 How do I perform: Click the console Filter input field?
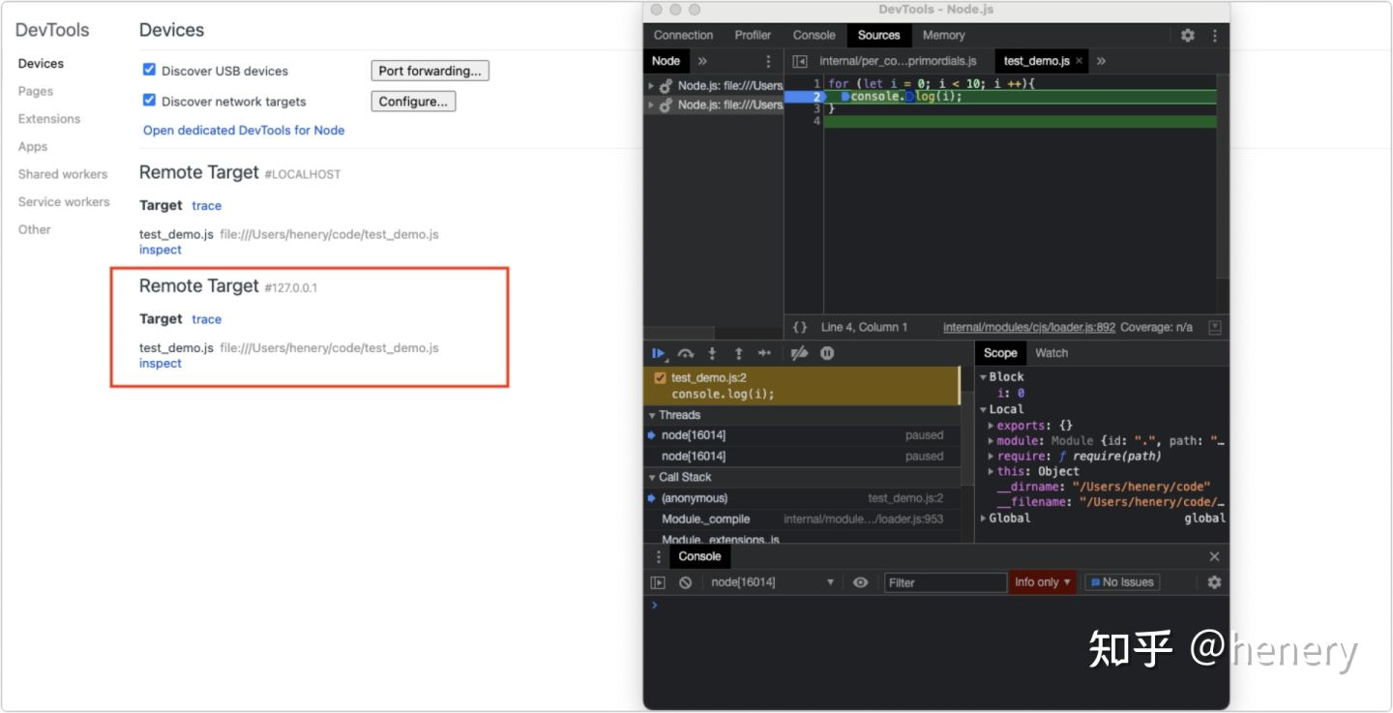[x=945, y=582]
